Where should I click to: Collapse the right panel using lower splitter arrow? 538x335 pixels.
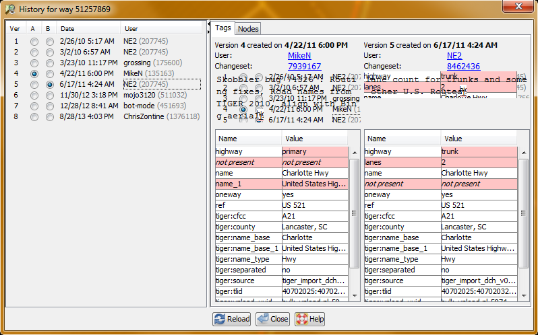pos(208,32)
